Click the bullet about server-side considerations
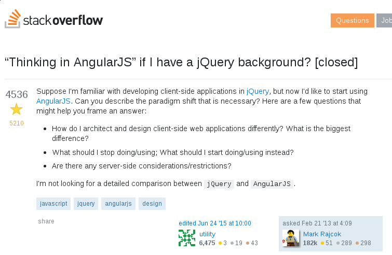This screenshot has width=392, height=255. tap(142, 166)
